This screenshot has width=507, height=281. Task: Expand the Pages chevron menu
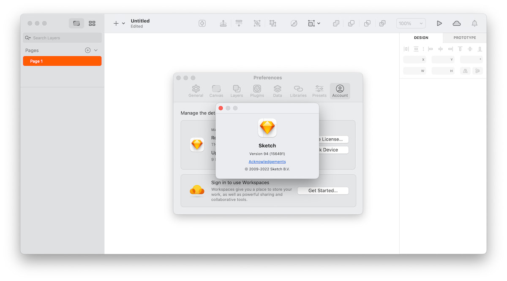(96, 51)
